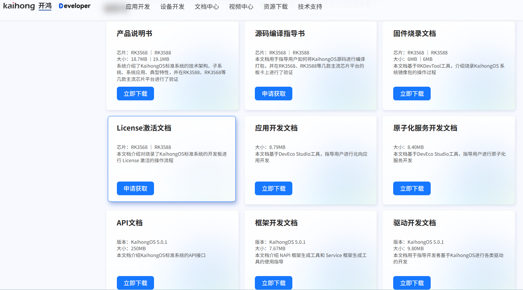
Task: Download the API文档
Action: [x=135, y=283]
